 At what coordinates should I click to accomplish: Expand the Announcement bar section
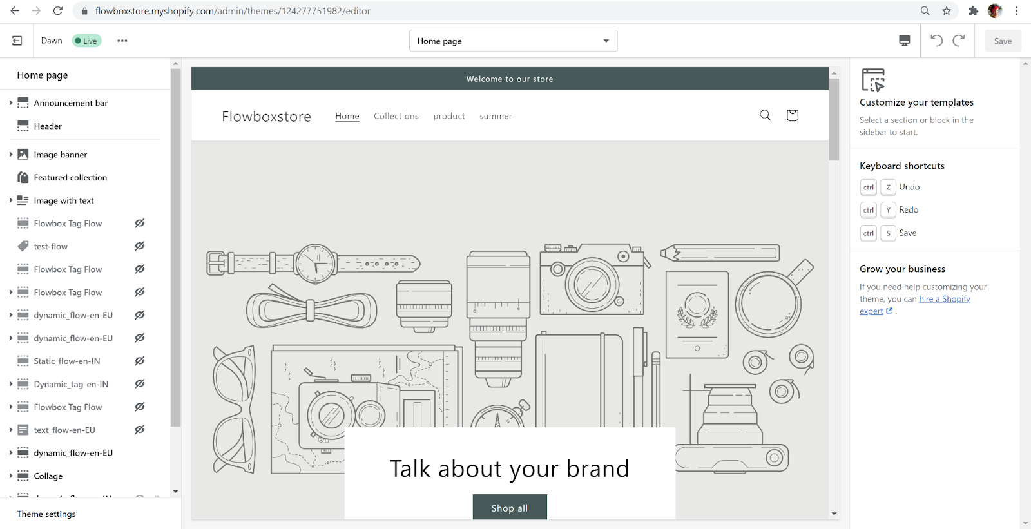pyautogui.click(x=11, y=103)
